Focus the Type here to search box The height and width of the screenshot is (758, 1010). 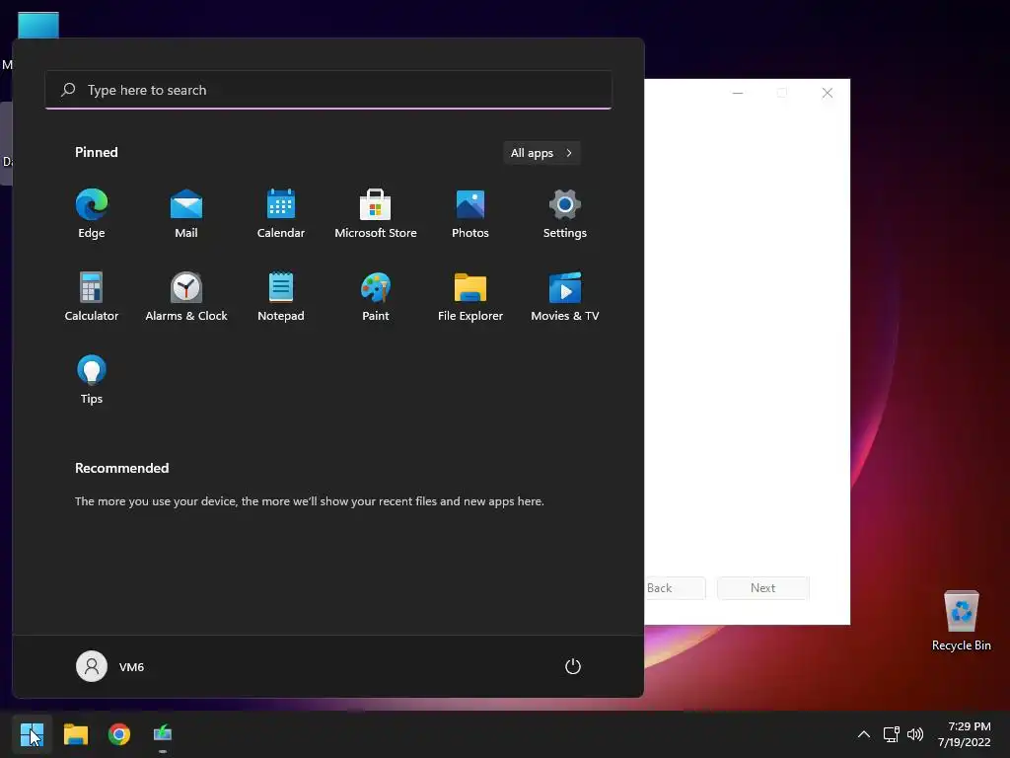click(x=328, y=90)
